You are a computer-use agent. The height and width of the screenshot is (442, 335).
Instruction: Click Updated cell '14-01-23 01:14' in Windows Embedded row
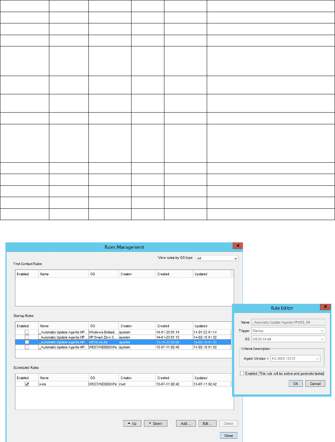[212, 332]
